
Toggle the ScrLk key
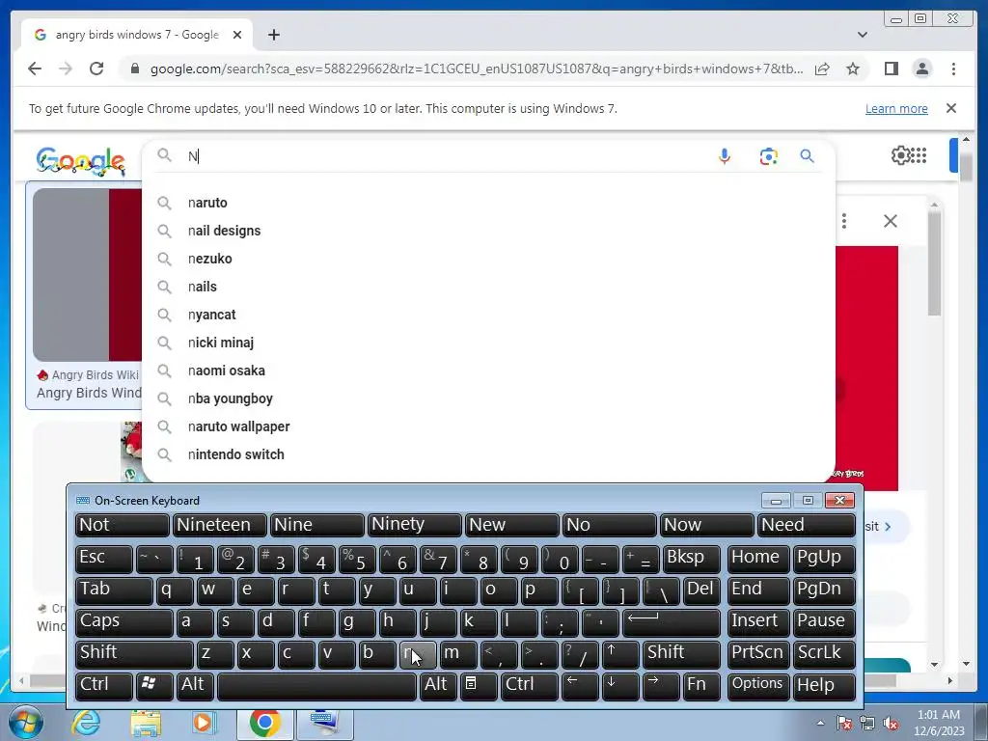coord(824,654)
